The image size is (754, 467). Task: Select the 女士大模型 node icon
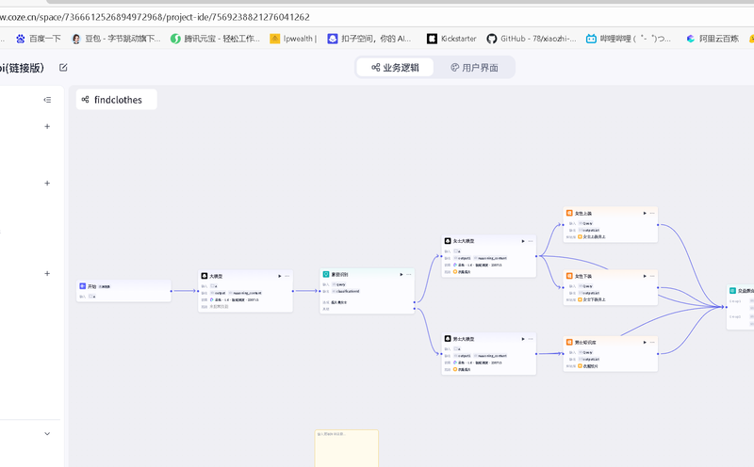tap(448, 241)
